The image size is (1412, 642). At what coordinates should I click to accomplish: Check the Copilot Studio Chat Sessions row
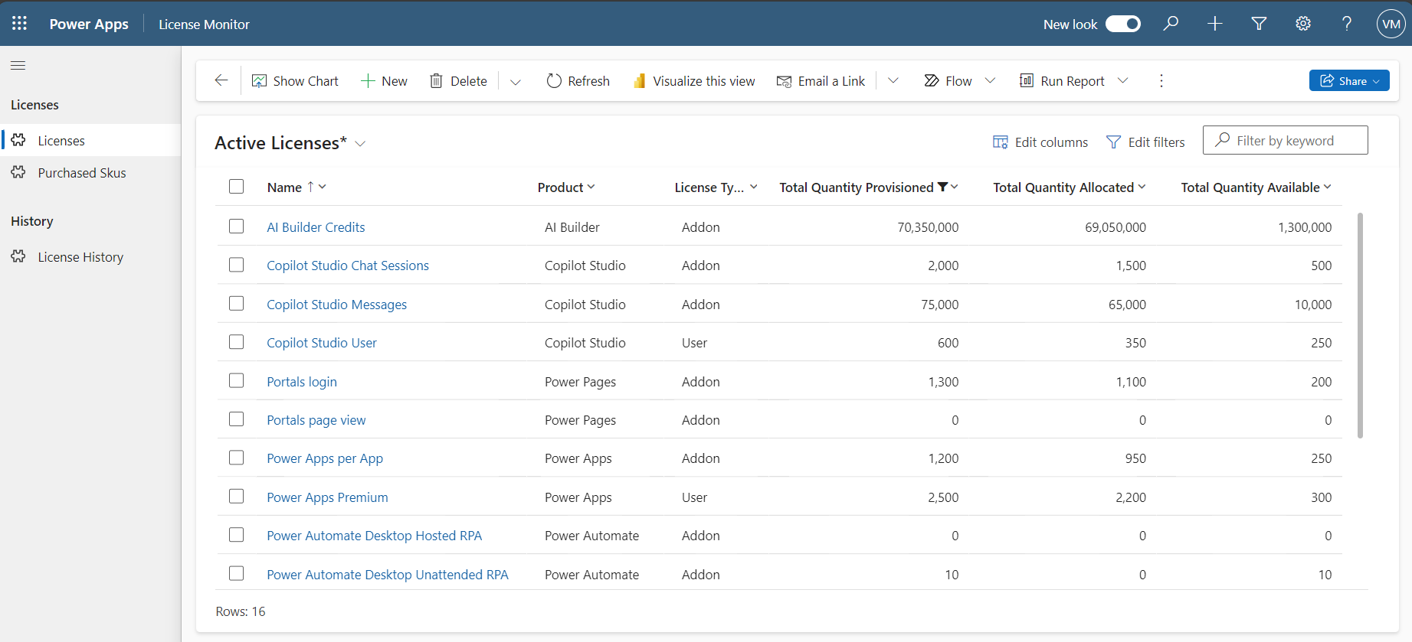tap(237, 265)
